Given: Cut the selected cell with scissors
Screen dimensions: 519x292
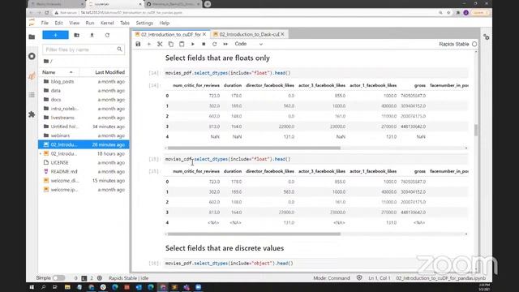Looking at the screenshot, I should tap(160, 44).
